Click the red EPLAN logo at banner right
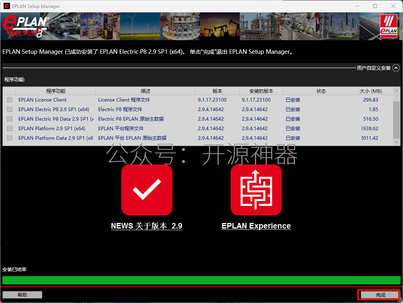The width and height of the screenshot is (403, 303). tap(389, 26)
